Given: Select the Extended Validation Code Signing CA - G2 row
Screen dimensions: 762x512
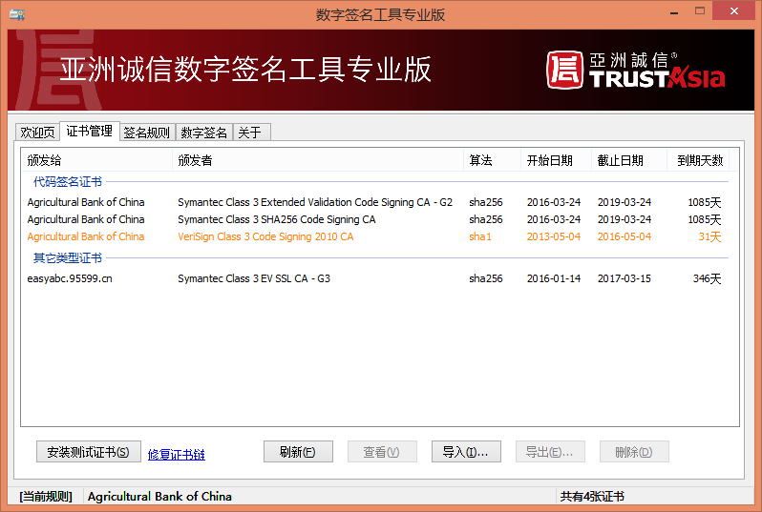Looking at the screenshot, I should pos(374,202).
